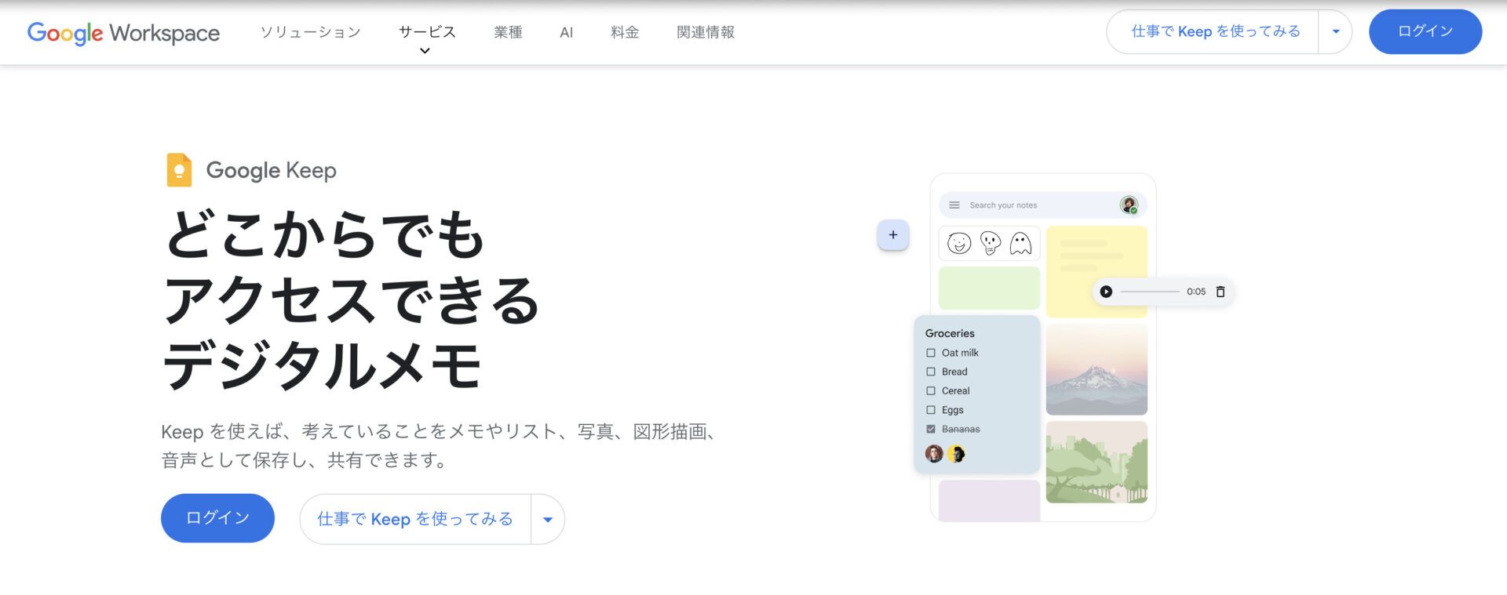
Task: Click the Oat milk list text
Action: pos(960,354)
